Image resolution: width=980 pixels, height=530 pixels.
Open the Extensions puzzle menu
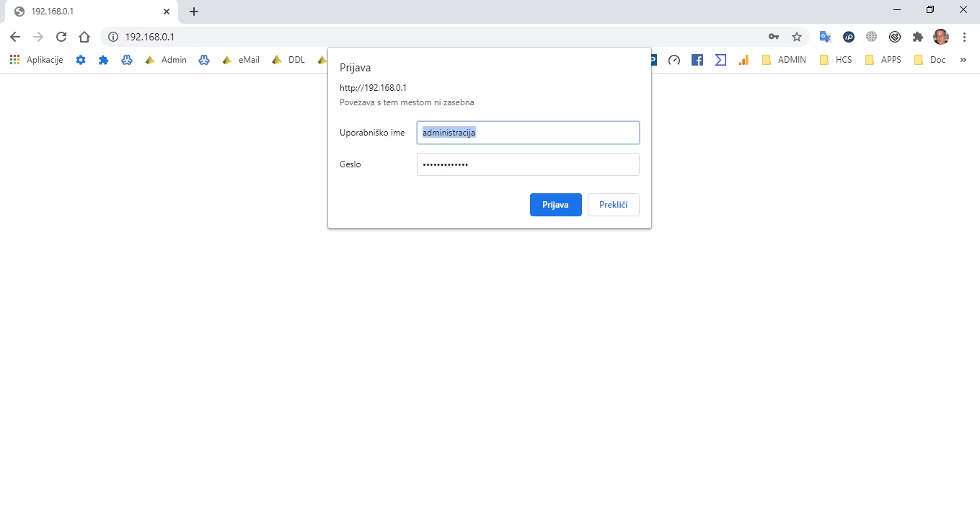coord(918,37)
